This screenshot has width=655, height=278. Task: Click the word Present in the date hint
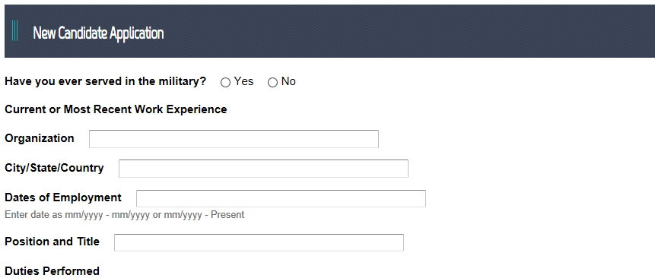click(227, 215)
